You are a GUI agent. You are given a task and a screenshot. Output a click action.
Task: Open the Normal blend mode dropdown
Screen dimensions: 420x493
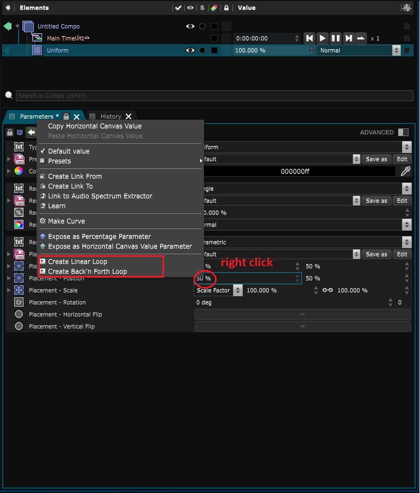click(x=360, y=50)
